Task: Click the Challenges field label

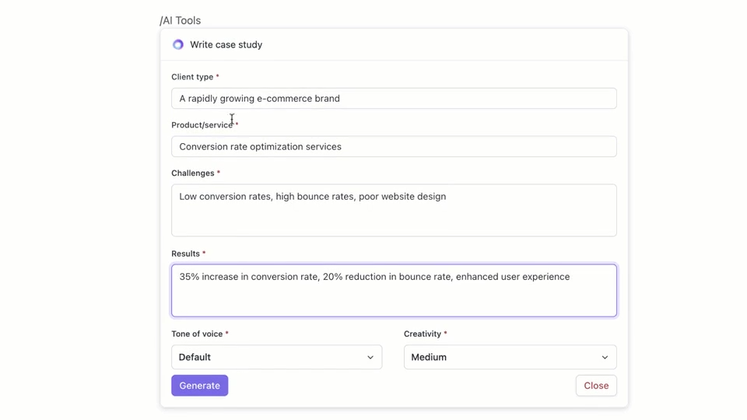Action: (x=193, y=173)
